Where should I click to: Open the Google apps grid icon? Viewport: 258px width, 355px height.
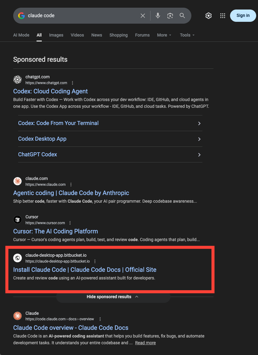click(223, 16)
